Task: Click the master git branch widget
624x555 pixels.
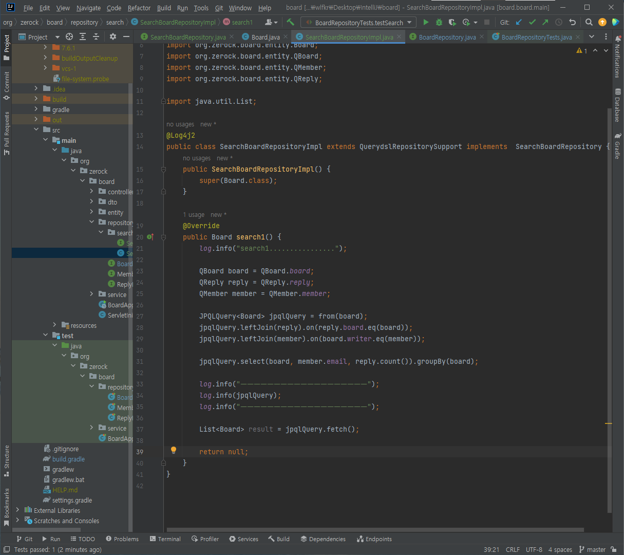Action: point(592,549)
